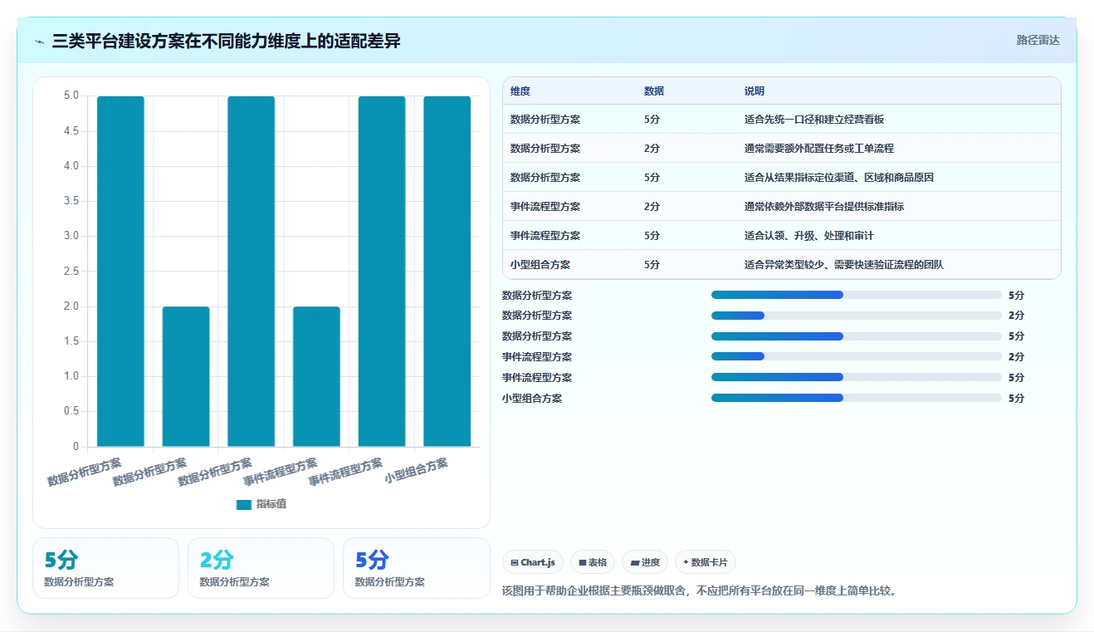Open the 2分 数据分析型方案 summary card

[261, 568]
